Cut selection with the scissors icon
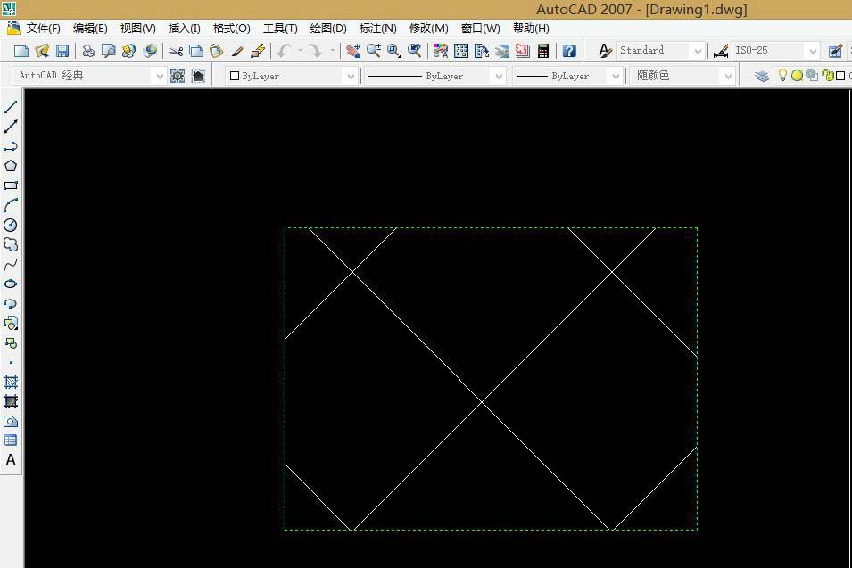Screen dimensions: 852x568 click(x=176, y=51)
